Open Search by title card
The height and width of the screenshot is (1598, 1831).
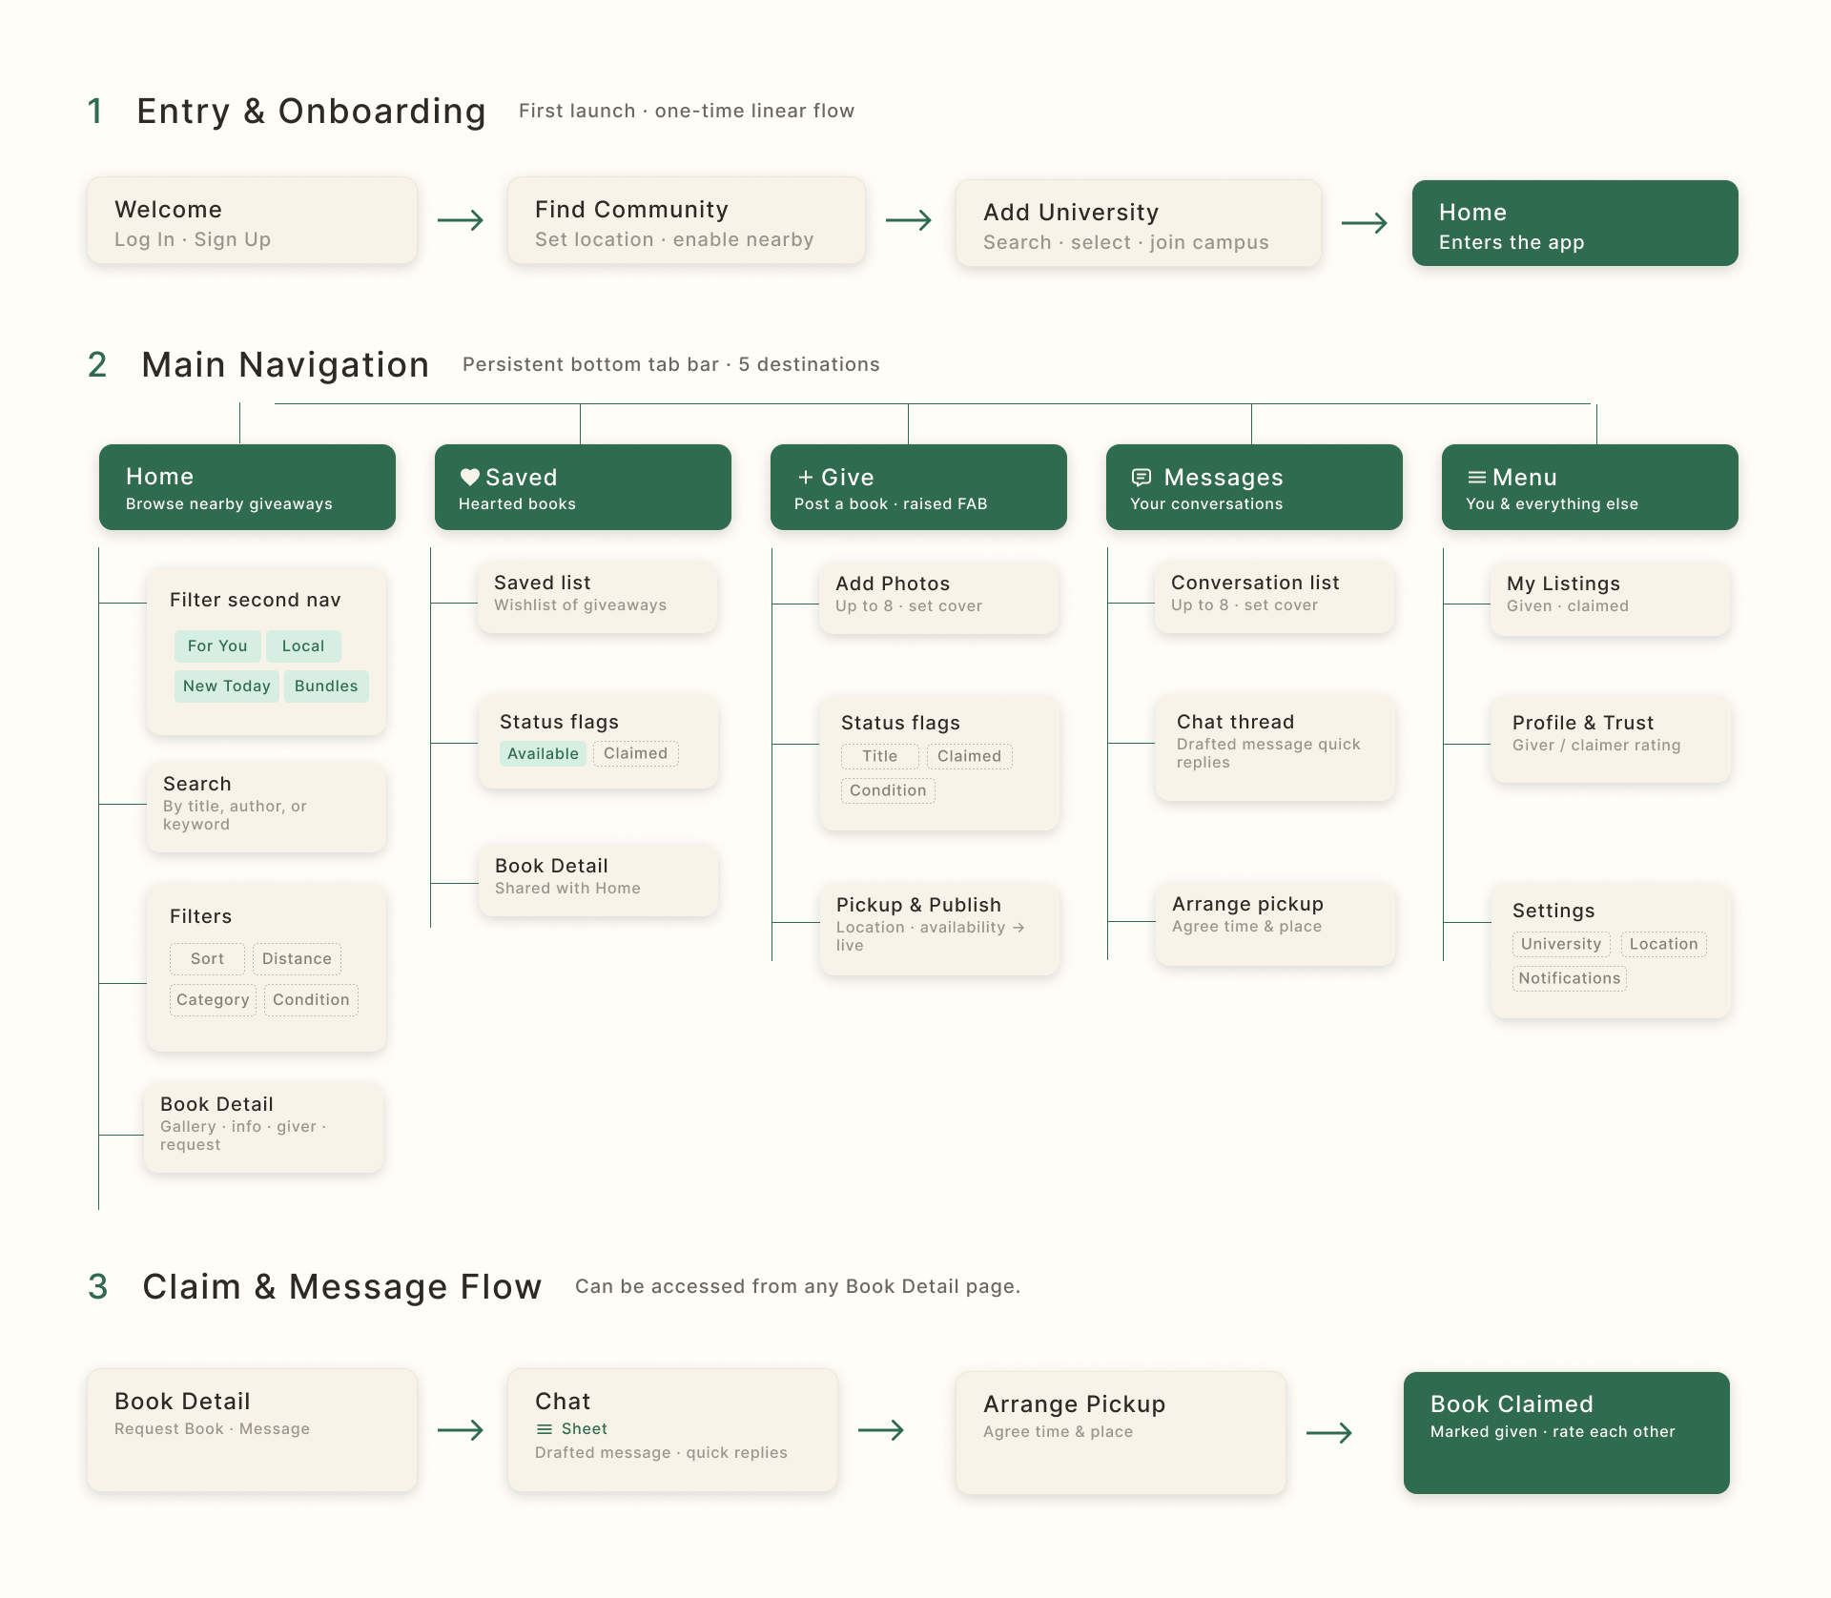[266, 807]
